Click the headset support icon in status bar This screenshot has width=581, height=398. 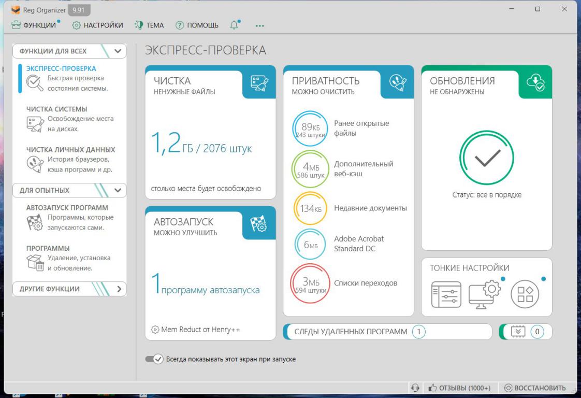[414, 388]
